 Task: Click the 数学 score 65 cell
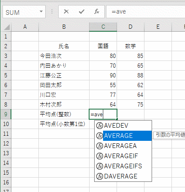[x=131, y=66]
